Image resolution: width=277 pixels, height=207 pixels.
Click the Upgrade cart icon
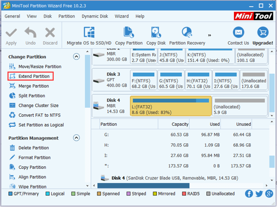262,33
